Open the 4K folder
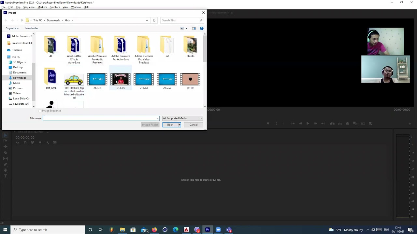 click(51, 47)
